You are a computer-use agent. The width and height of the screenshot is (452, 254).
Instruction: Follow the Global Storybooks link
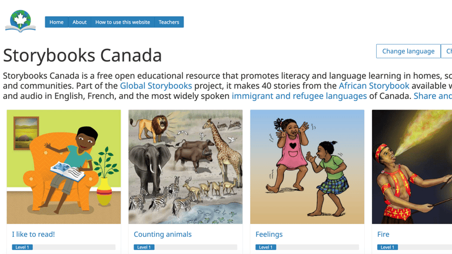[x=156, y=85]
